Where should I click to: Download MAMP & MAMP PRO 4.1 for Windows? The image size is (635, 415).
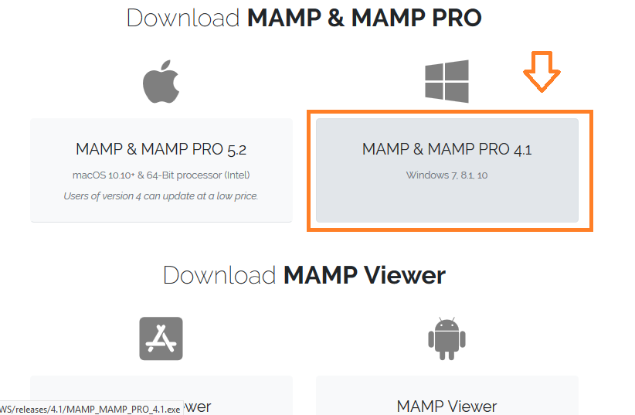(x=447, y=170)
